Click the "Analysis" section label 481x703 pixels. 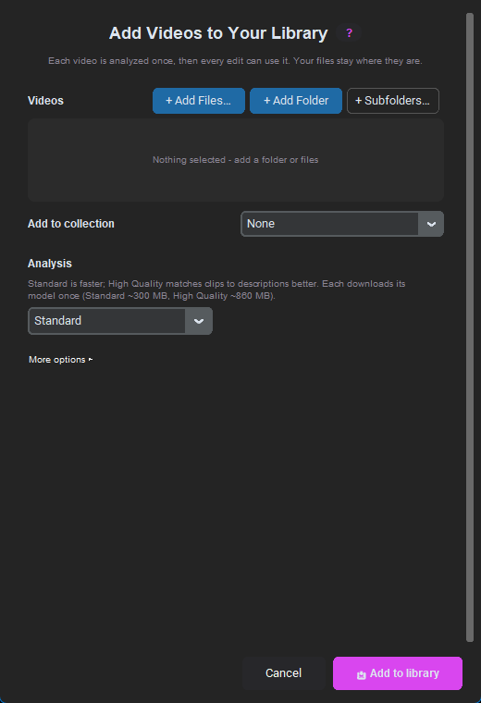[x=50, y=264]
